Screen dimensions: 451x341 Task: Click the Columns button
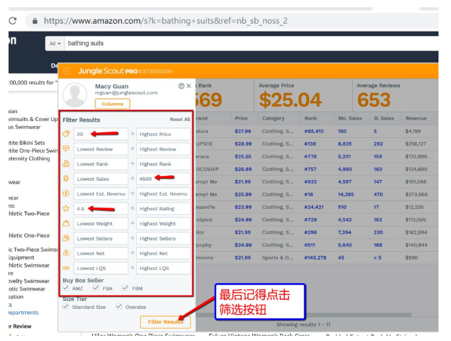pyautogui.click(x=112, y=104)
